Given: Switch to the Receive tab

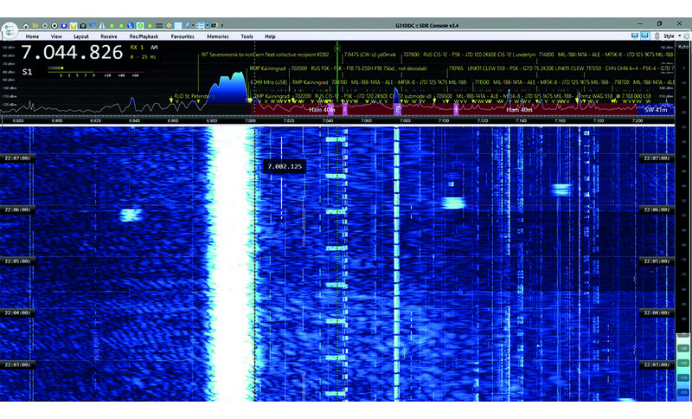Looking at the screenshot, I should [109, 37].
